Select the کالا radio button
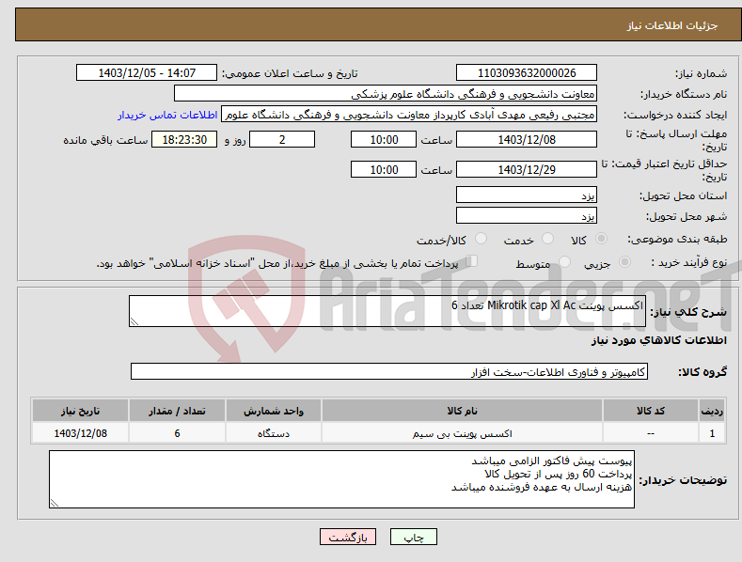This screenshot has height=562, width=742. point(601,239)
